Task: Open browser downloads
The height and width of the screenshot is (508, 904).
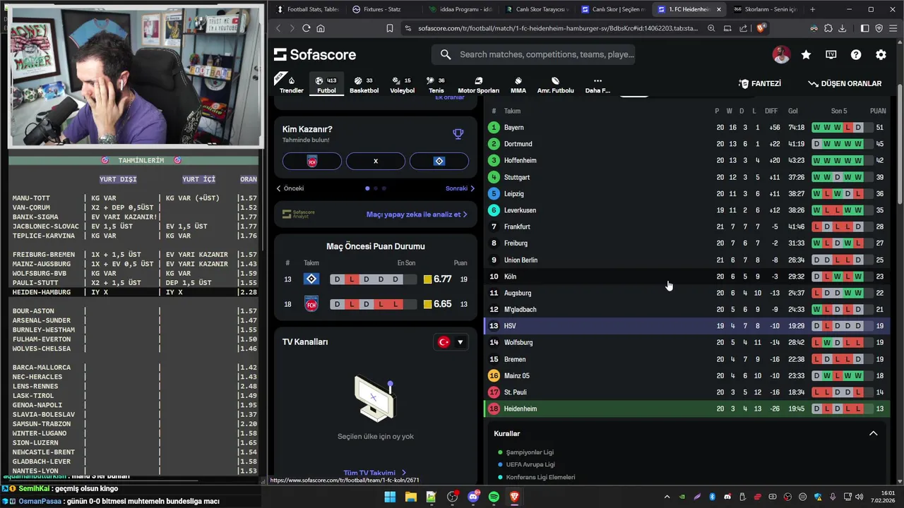Action: point(842,28)
